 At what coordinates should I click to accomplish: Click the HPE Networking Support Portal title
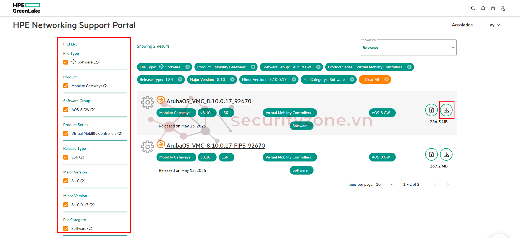tap(74, 25)
